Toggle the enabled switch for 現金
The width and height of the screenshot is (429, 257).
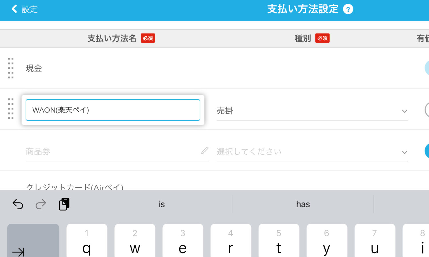coord(427,68)
